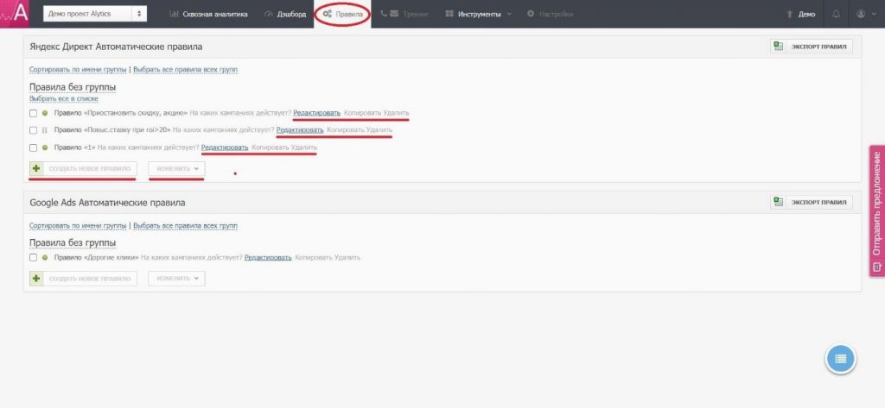The image size is (885, 408).
Task: Tick checkbox for rule «Дорогие клики»
Action: (34, 258)
